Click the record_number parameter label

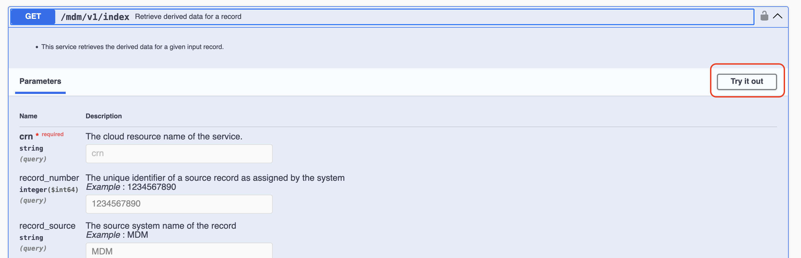click(49, 178)
